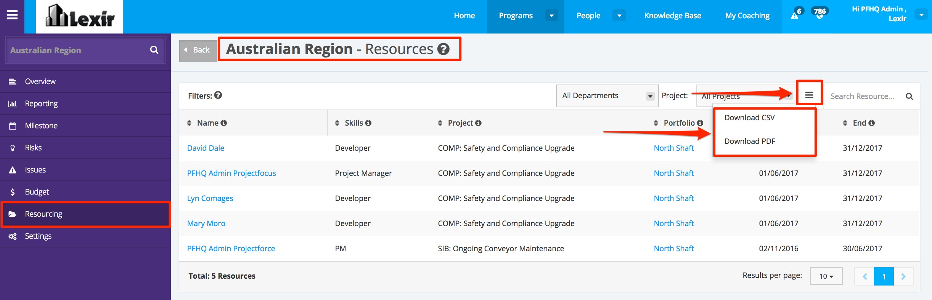
Task: Click the sidebar search magnifier icon
Action: pos(154,50)
